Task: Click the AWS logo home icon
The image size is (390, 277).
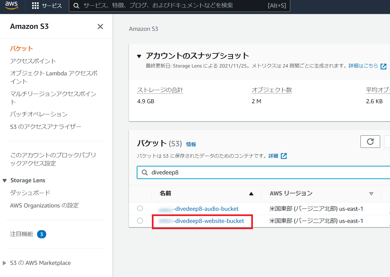Action: (x=12, y=5)
